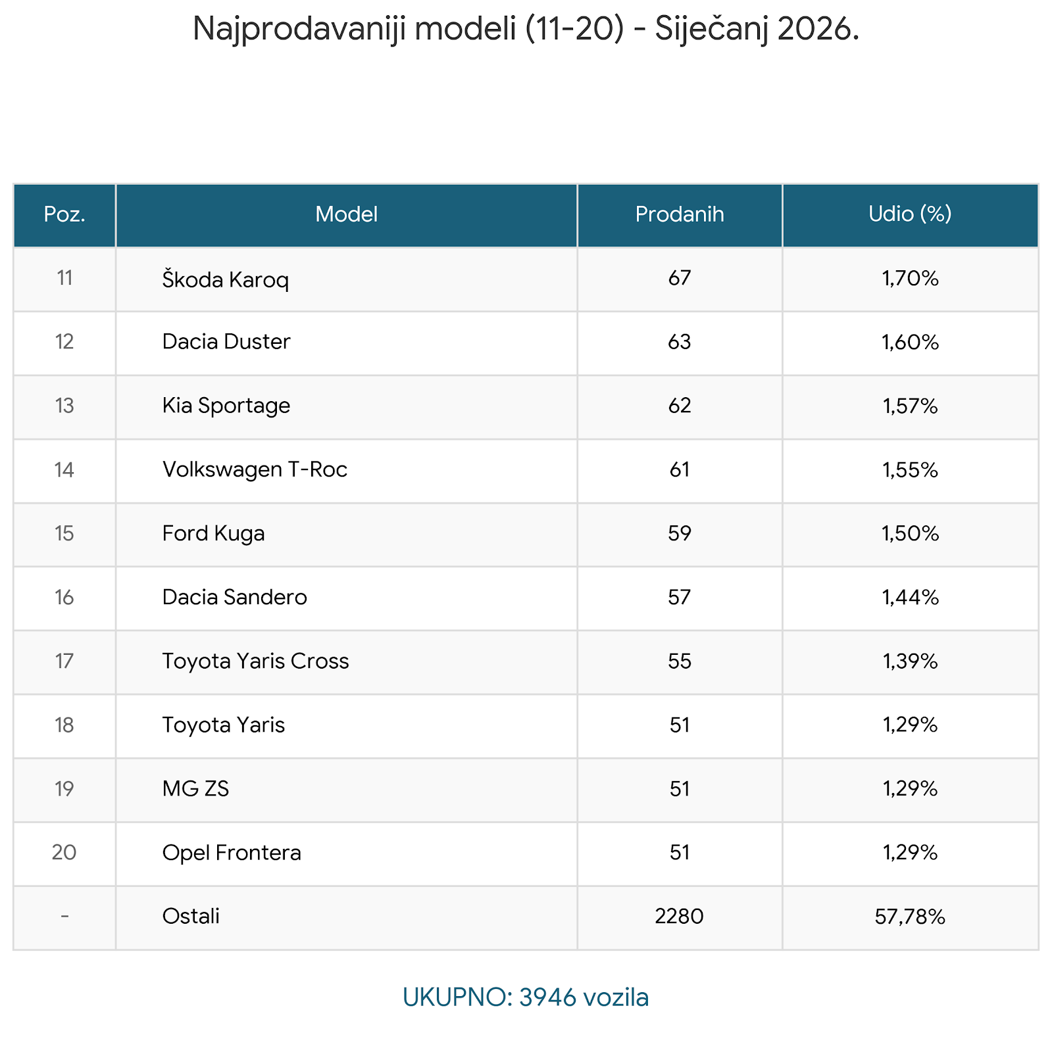Select the Toyota Yaris Cross entry
1052x1052 pixels.
tap(255, 661)
